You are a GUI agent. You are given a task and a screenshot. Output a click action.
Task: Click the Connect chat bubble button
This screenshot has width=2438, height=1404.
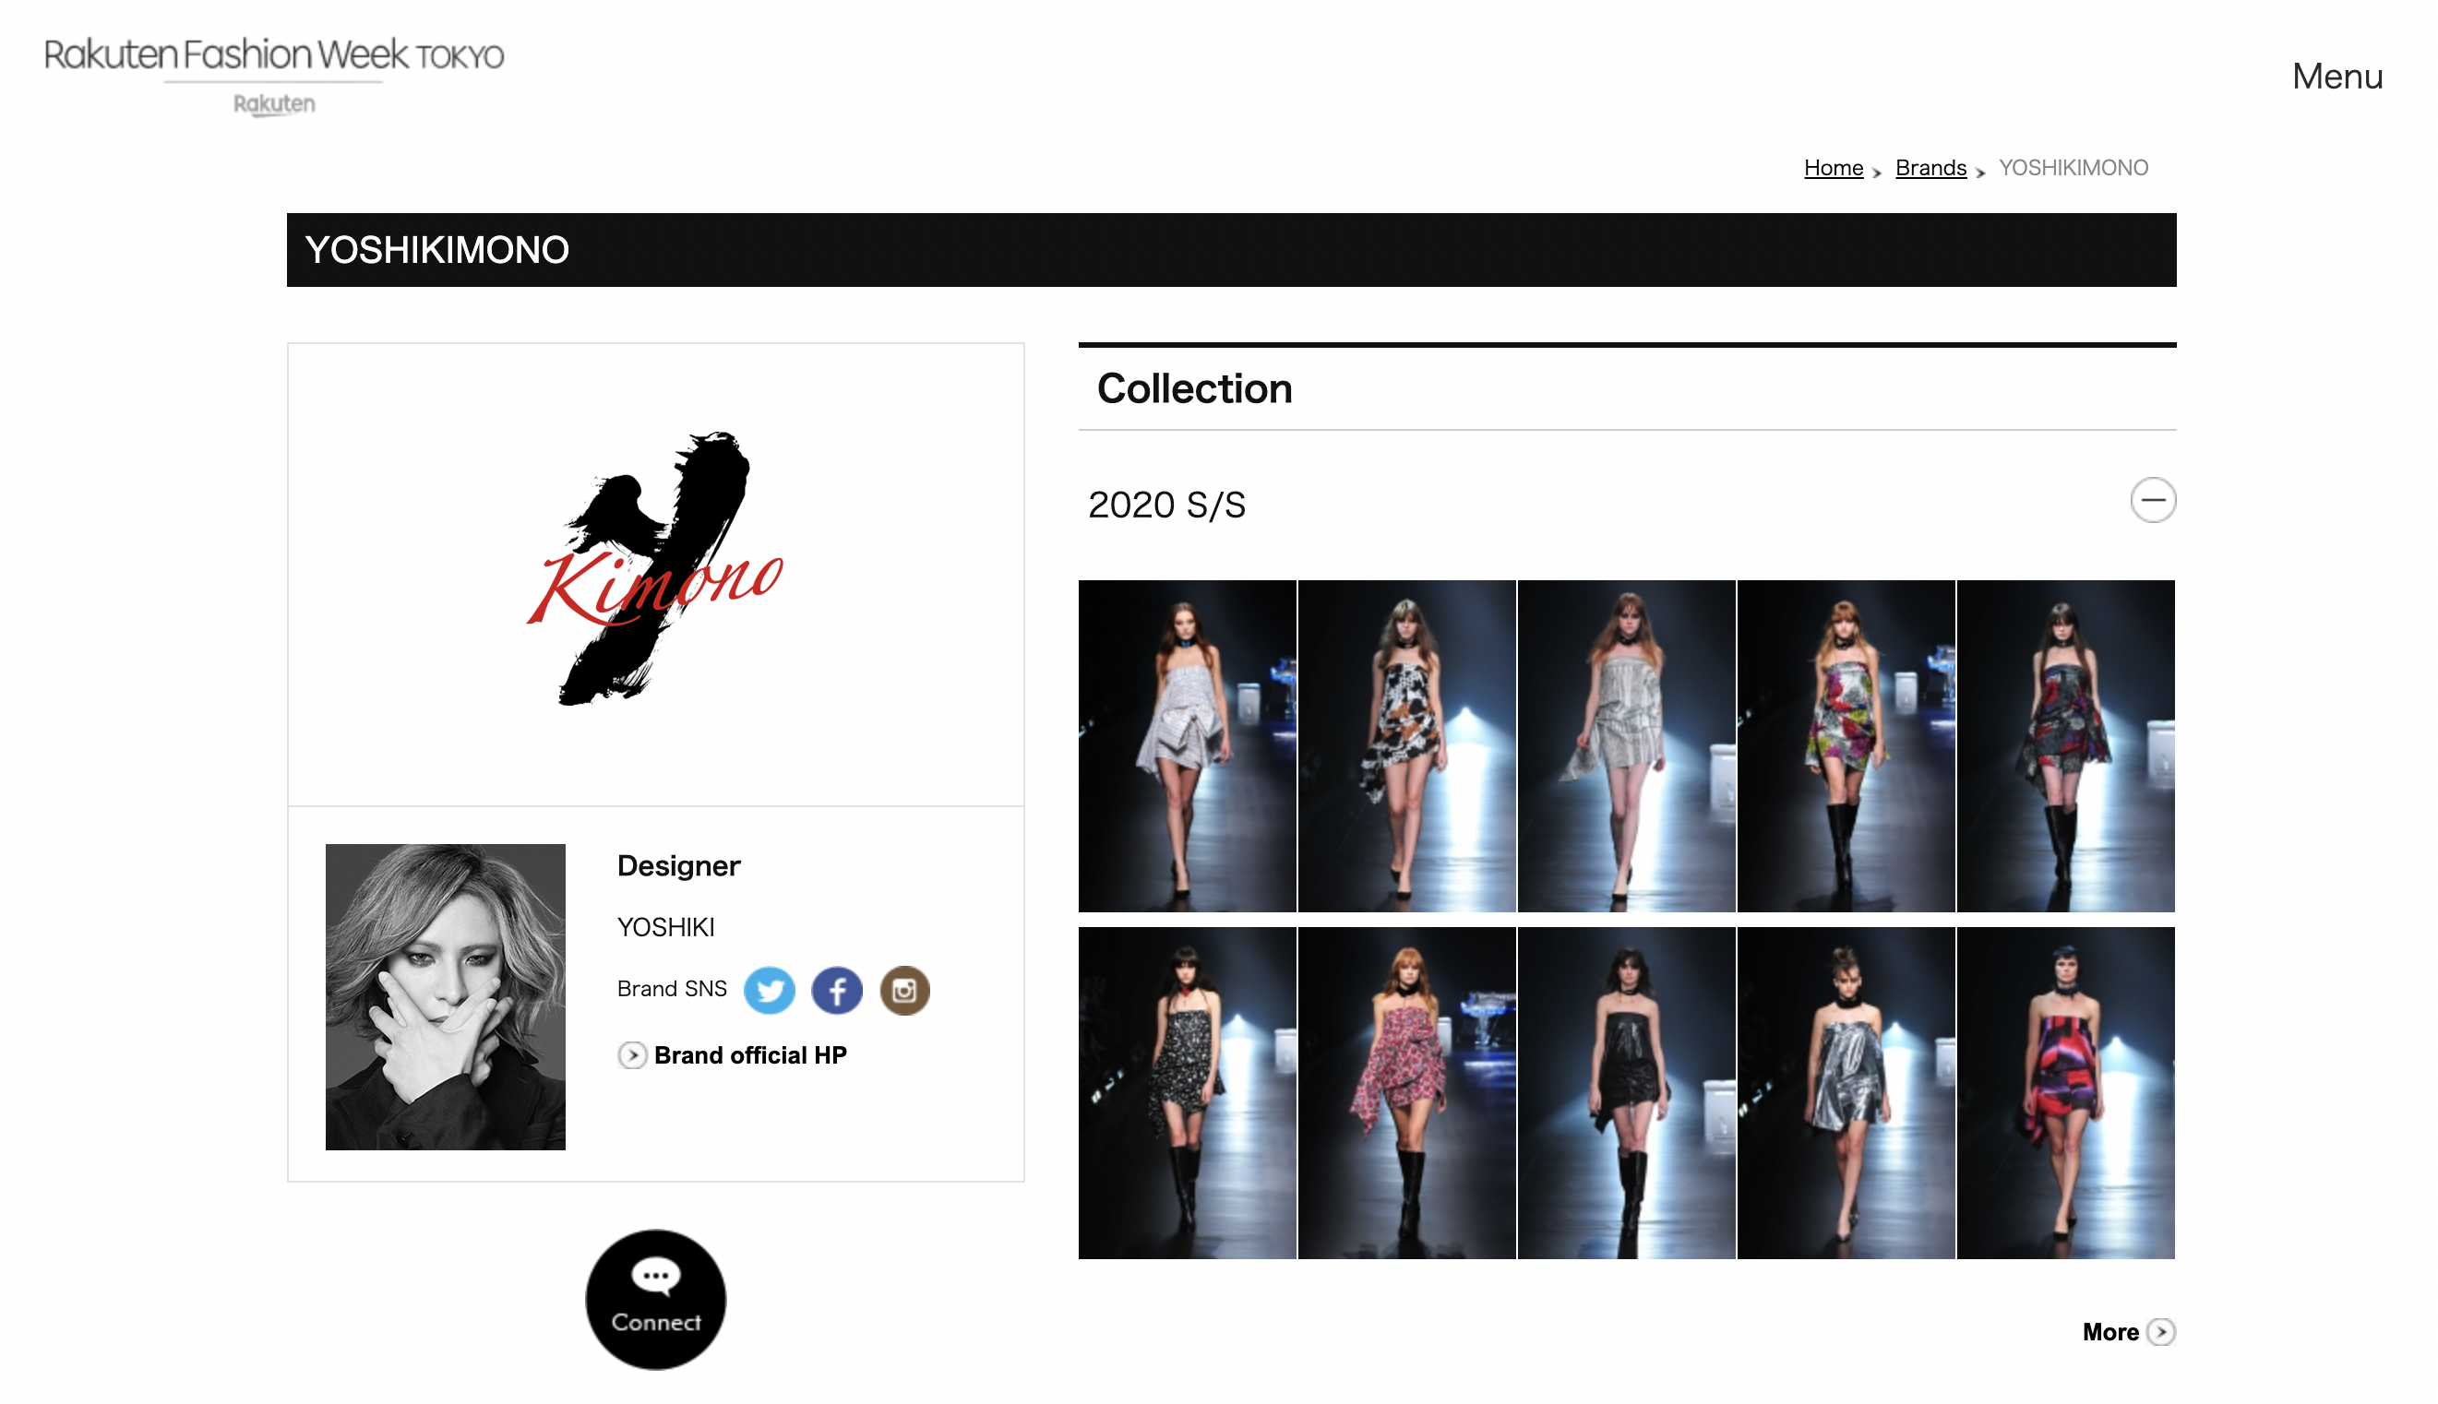point(655,1298)
